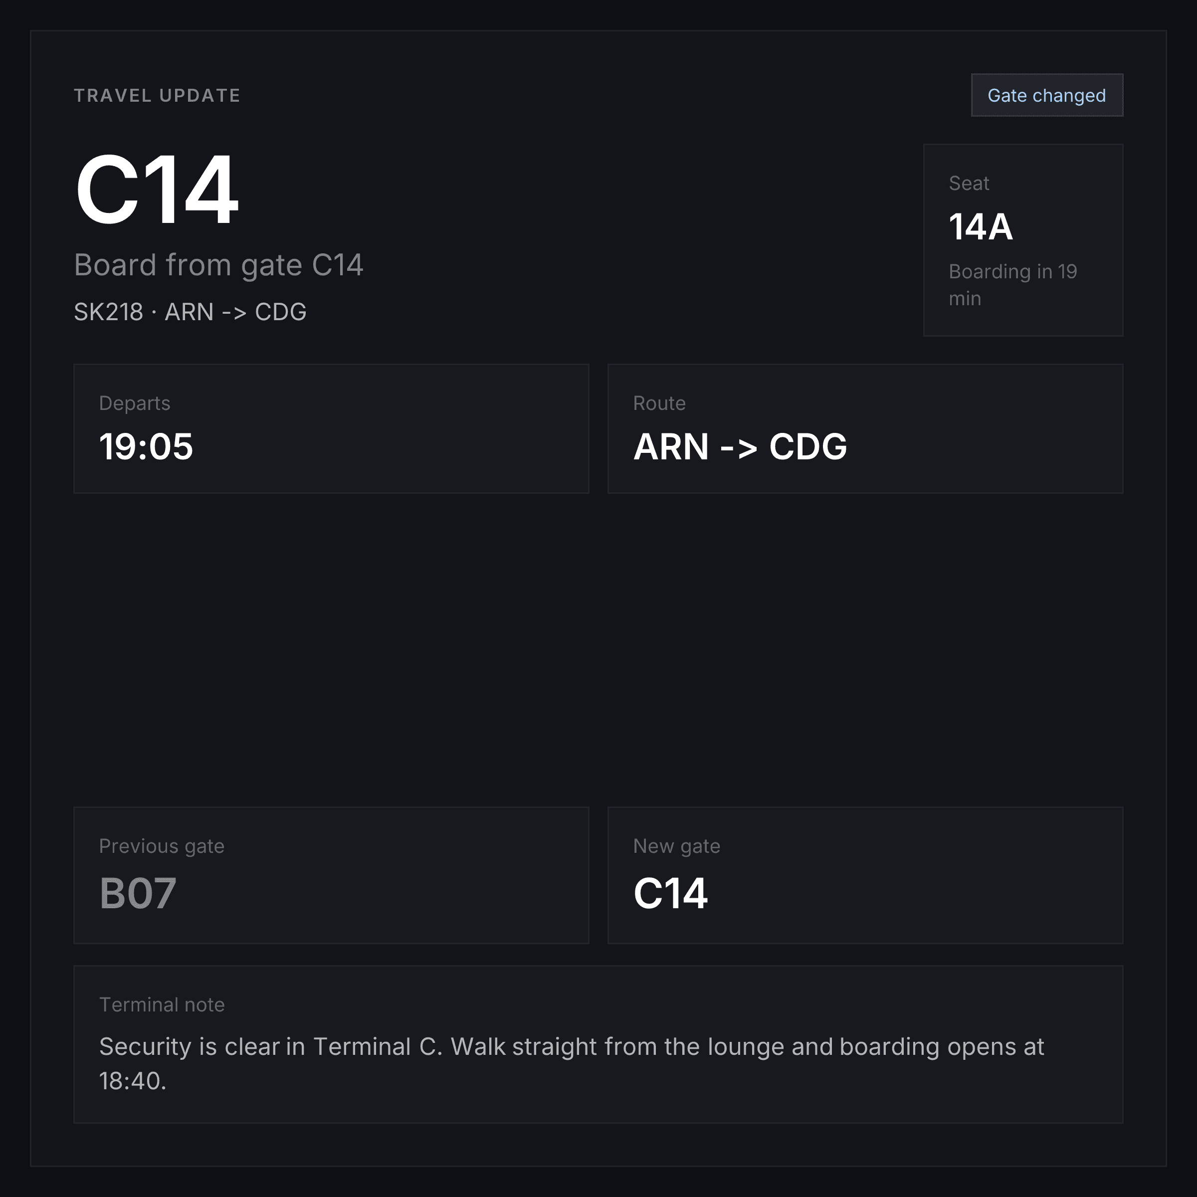The height and width of the screenshot is (1197, 1197).
Task: Click the B07 previous gate value
Action: coord(138,893)
